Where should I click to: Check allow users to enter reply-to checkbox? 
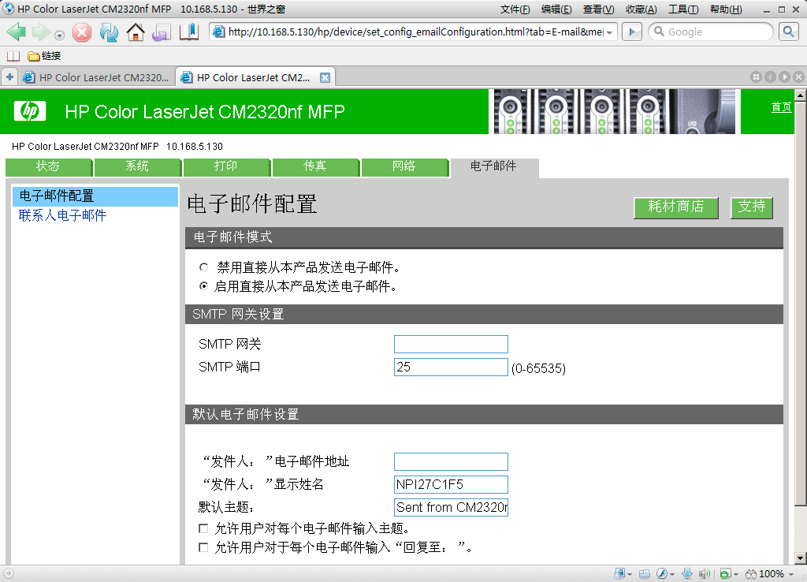(204, 547)
